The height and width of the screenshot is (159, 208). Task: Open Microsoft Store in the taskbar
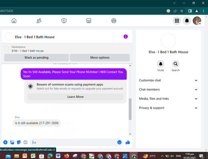pos(42,156)
